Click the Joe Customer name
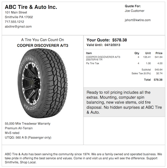 134,11
